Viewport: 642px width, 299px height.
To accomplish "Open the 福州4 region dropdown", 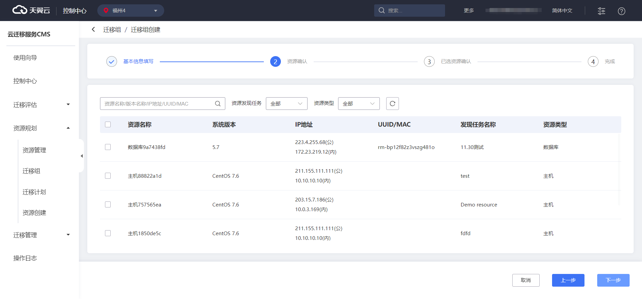I will [131, 10].
